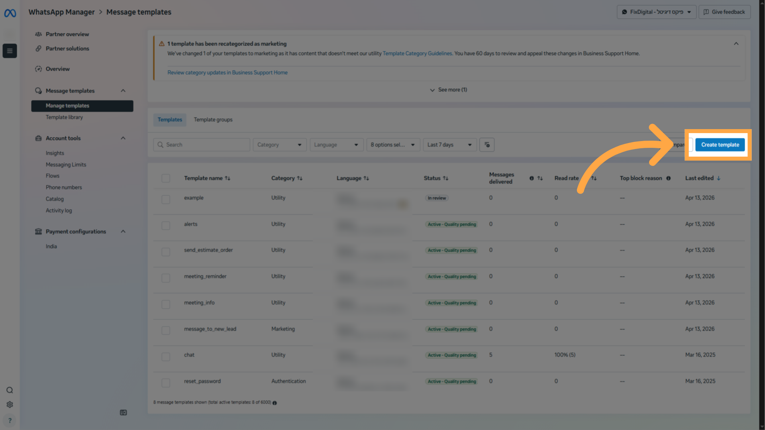Switch to the Template groups tab
The height and width of the screenshot is (430, 765).
coord(213,120)
